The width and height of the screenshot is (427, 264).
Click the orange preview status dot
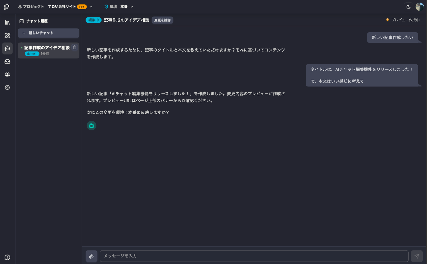coord(387,20)
